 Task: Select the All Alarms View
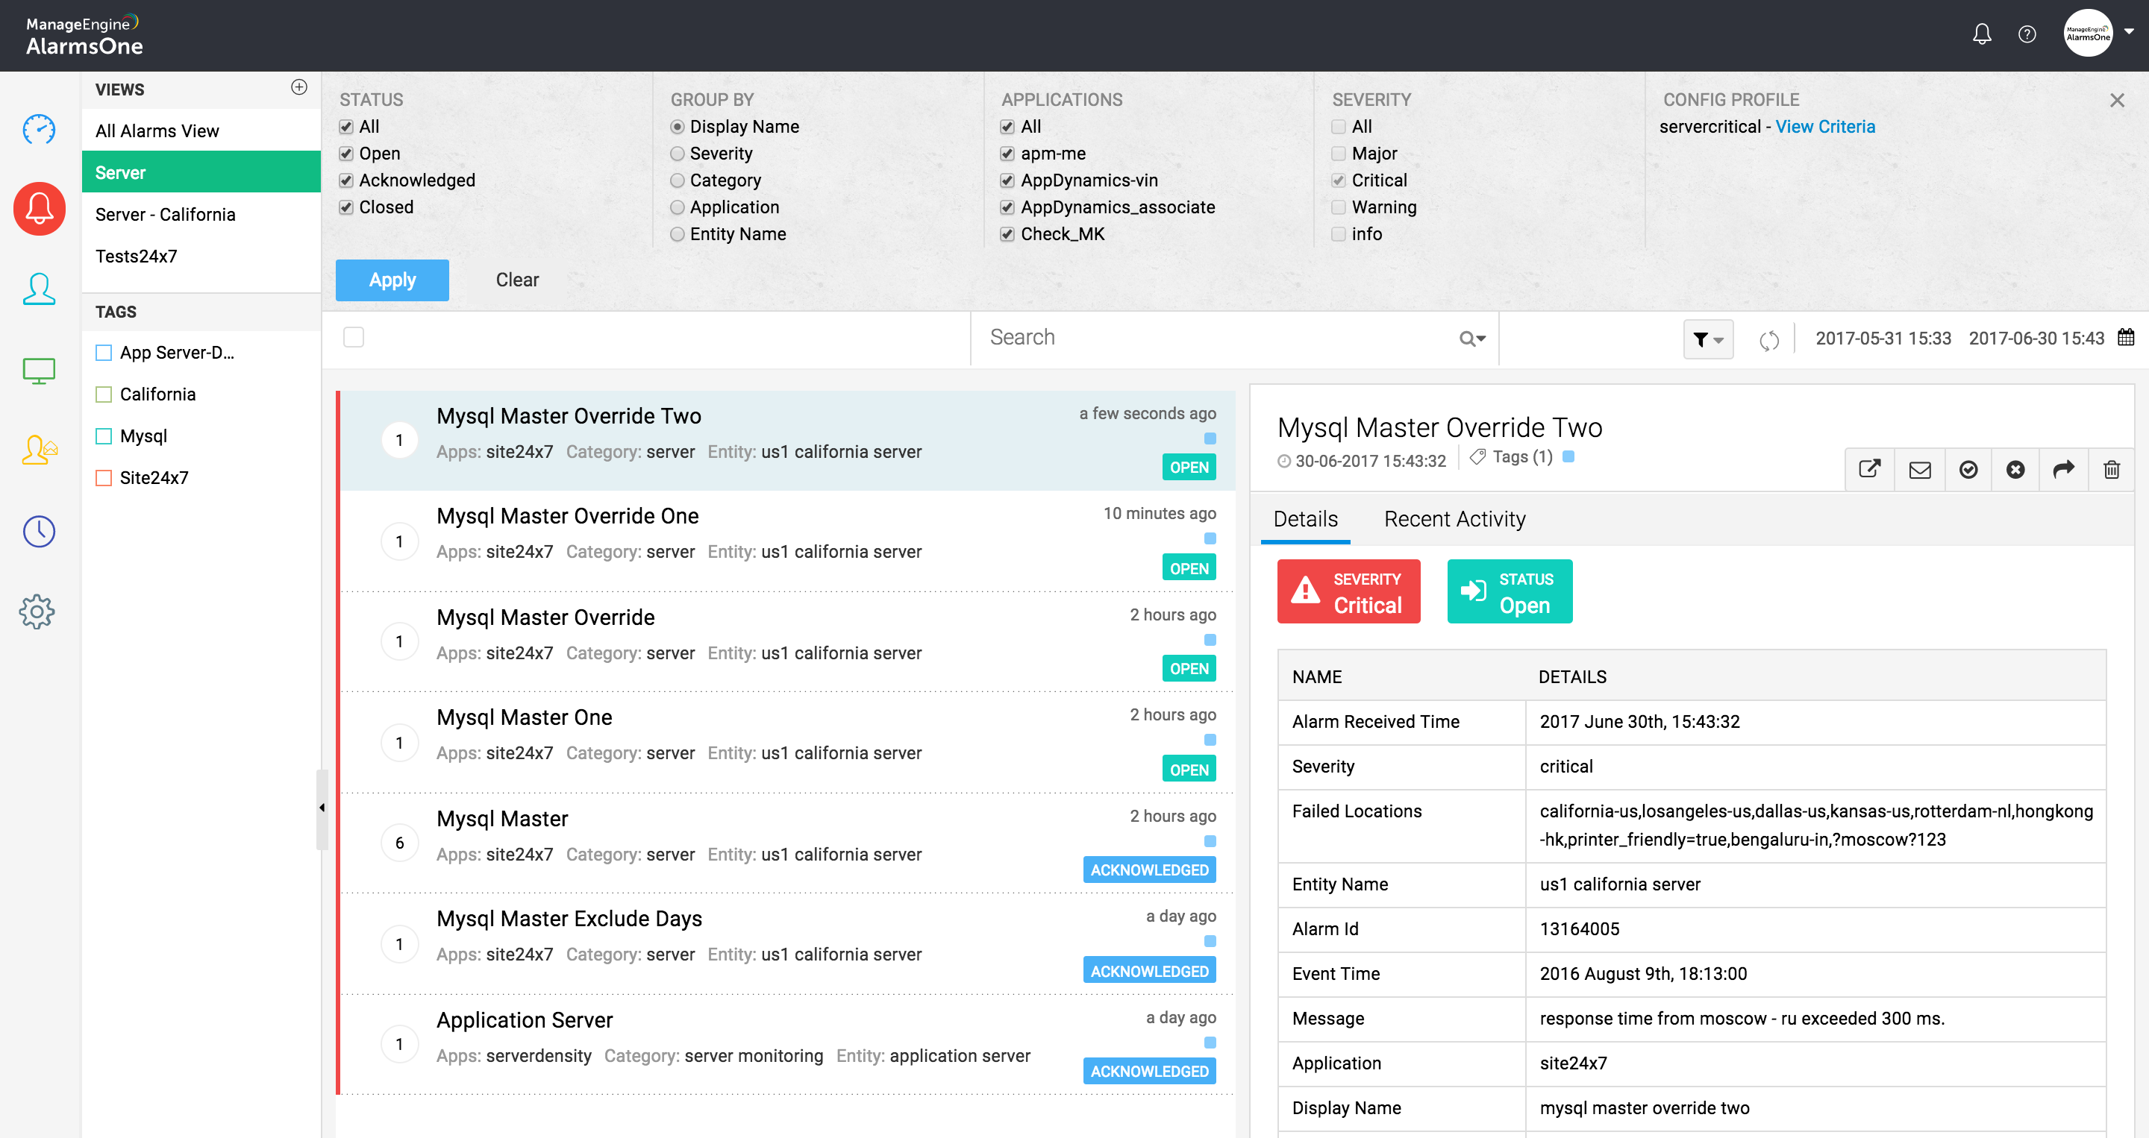201,131
